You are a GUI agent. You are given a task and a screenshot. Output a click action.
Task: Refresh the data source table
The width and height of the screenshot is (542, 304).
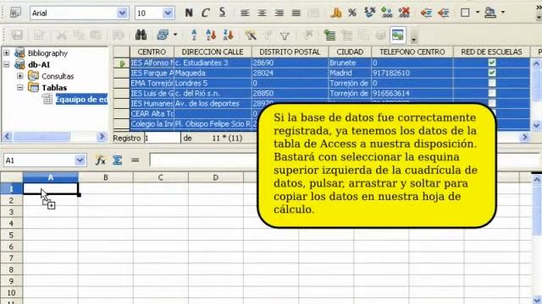[163, 35]
